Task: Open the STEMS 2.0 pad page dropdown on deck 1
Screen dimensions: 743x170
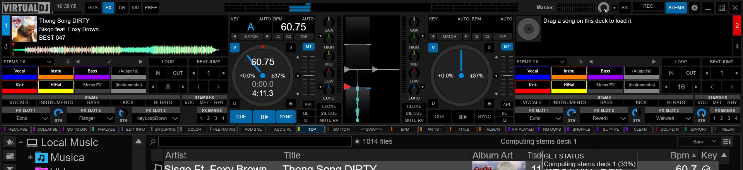Action: 27,62
